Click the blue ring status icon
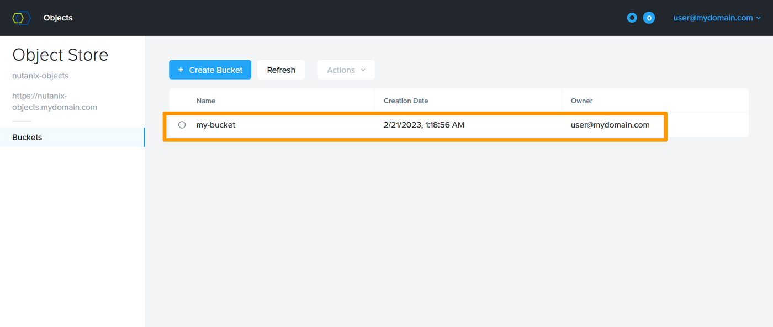This screenshot has width=773, height=327. coord(632,18)
